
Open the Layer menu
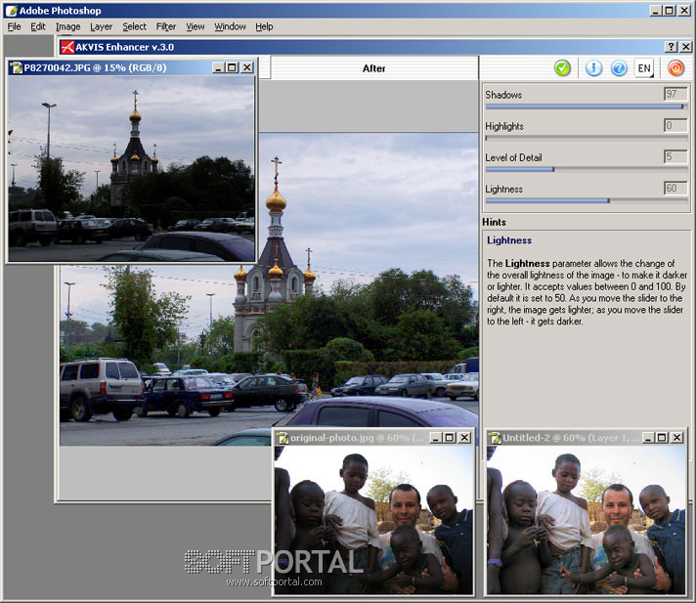(x=102, y=26)
